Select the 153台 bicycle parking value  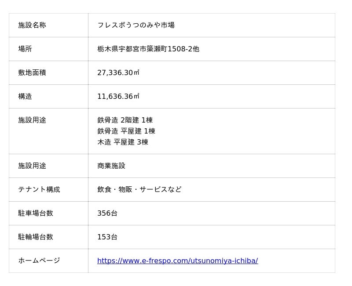(x=107, y=237)
